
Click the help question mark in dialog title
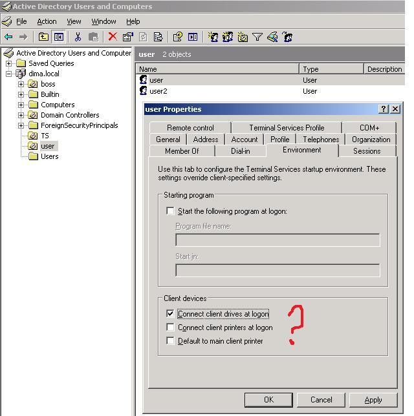384,109
